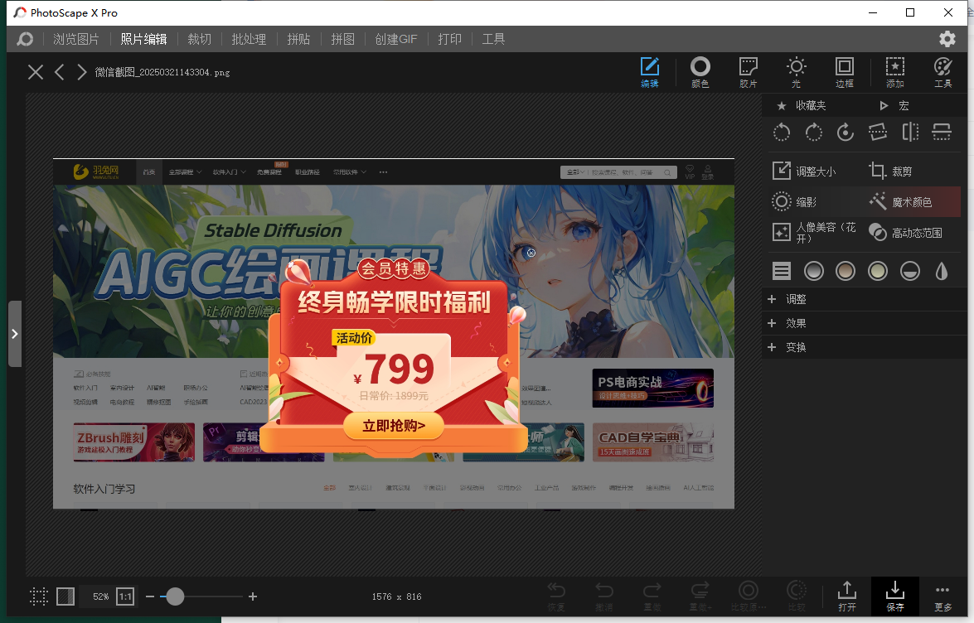Open the 更多 more options menu
The height and width of the screenshot is (623, 974).
point(943,596)
